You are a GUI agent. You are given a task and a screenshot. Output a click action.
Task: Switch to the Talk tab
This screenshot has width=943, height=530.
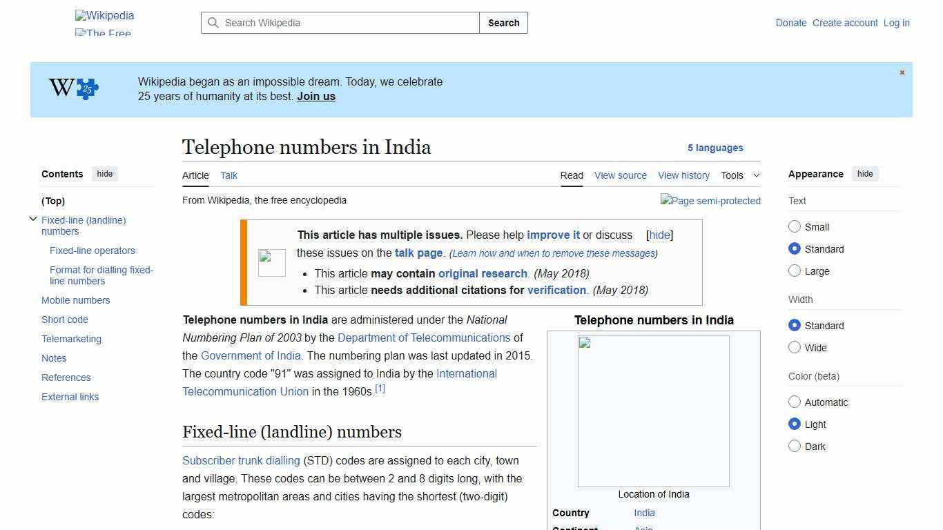(229, 175)
